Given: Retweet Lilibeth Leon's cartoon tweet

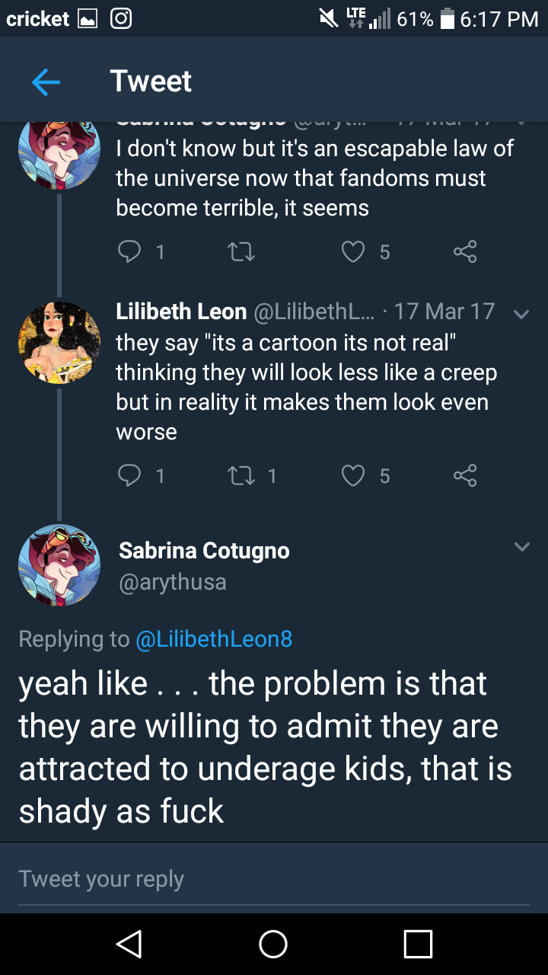Looking at the screenshot, I should click(x=241, y=476).
